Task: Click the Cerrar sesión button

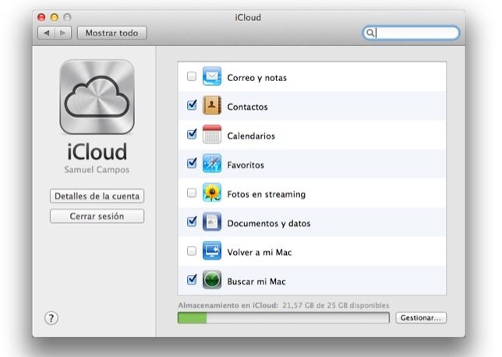Action: [97, 216]
